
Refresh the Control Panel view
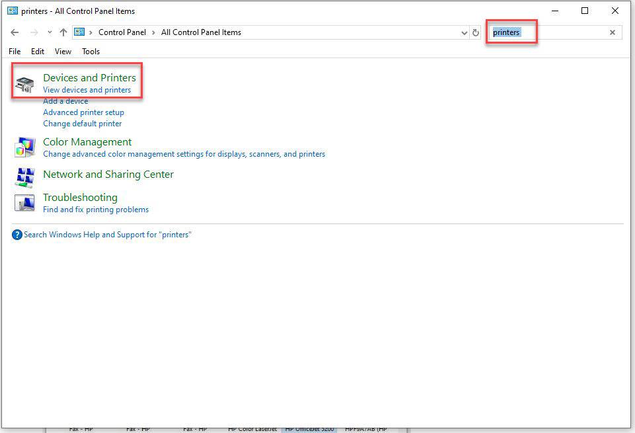tap(476, 32)
